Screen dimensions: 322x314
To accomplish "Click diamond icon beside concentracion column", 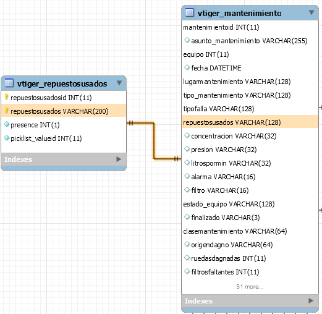I will pyautogui.click(x=187, y=135).
